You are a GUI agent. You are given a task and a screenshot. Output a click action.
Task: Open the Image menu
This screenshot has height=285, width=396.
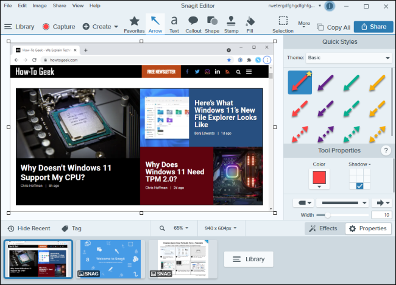pyautogui.click(x=40, y=5)
